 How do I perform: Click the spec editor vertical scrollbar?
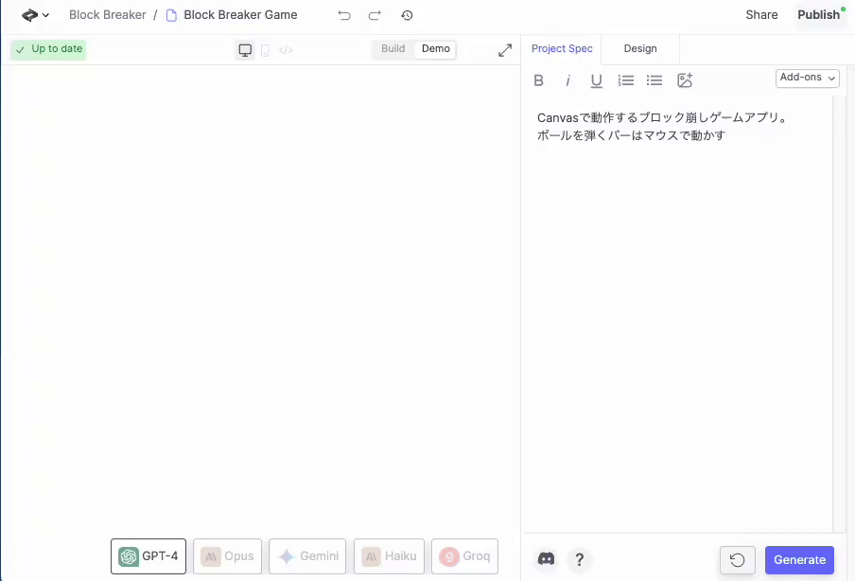(839, 314)
